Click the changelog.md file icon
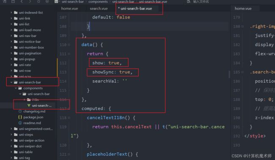The height and width of the screenshot is (160, 275). tap(20, 111)
